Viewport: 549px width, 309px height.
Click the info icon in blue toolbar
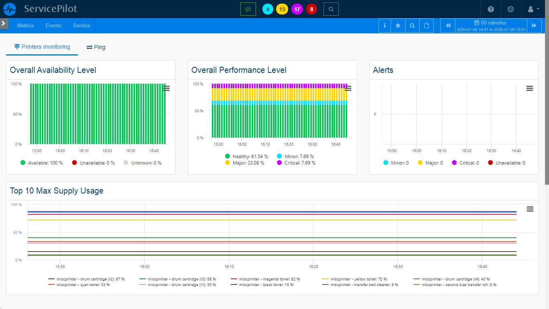pyautogui.click(x=385, y=26)
